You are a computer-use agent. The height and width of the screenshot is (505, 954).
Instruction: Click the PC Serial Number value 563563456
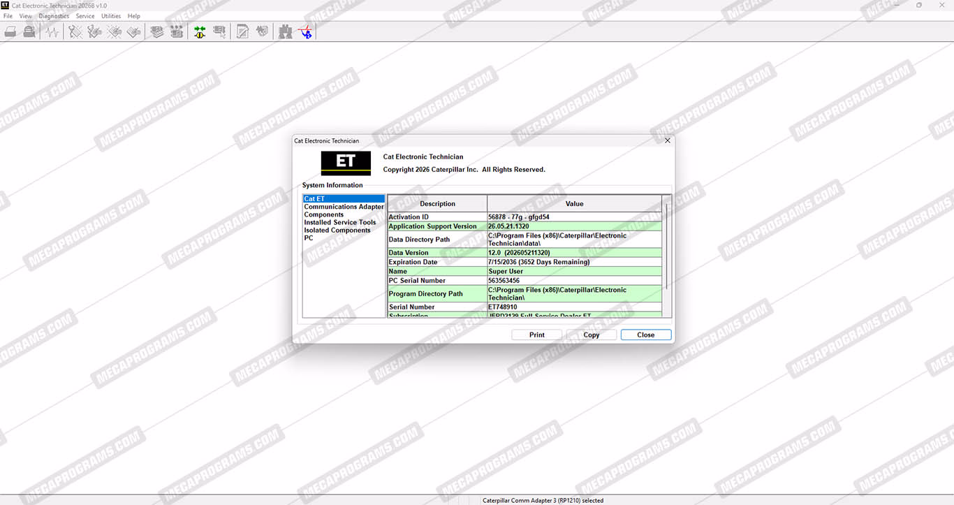pos(574,280)
